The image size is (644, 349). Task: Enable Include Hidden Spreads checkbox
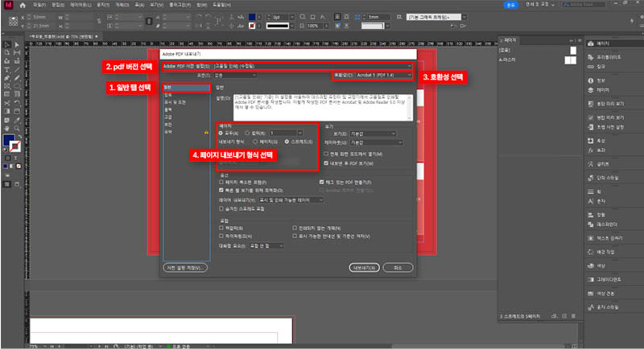tap(221, 209)
